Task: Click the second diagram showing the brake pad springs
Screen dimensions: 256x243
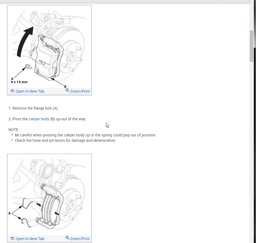Action: (50, 195)
